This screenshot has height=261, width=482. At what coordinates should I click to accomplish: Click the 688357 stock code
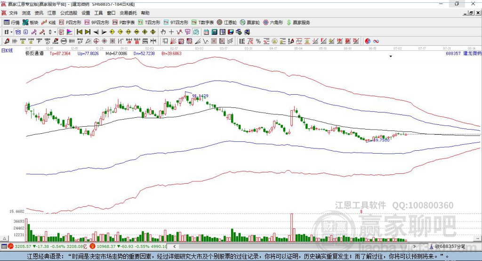(453, 54)
